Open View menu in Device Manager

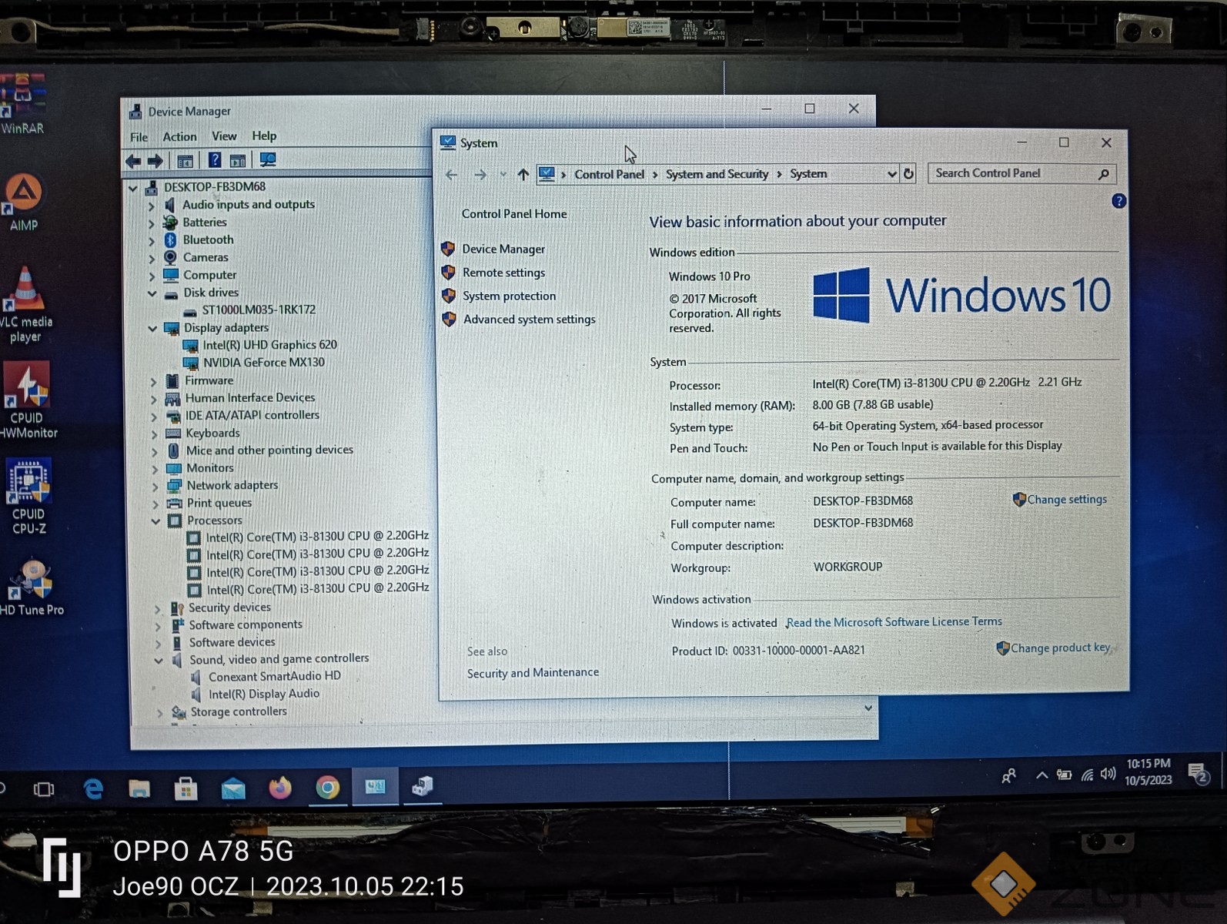[224, 136]
